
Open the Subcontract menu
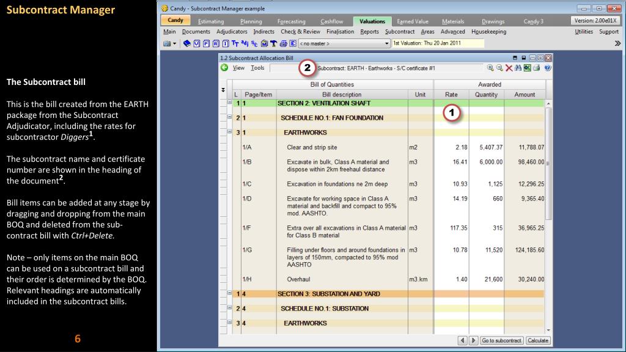coord(400,32)
